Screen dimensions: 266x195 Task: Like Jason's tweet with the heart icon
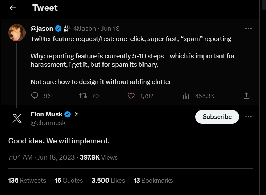[x=131, y=96]
